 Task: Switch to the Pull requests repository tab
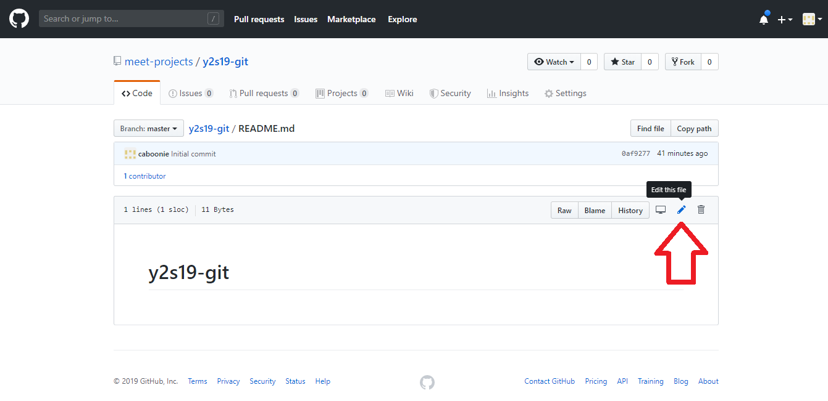point(264,93)
